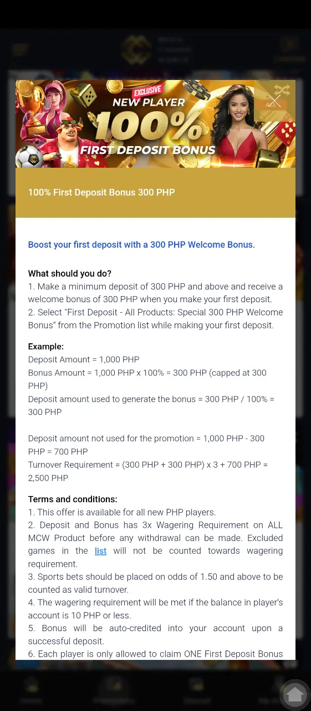This screenshot has width=311, height=711.
Task: Tap the "What should you do?" heading
Action: (70, 274)
